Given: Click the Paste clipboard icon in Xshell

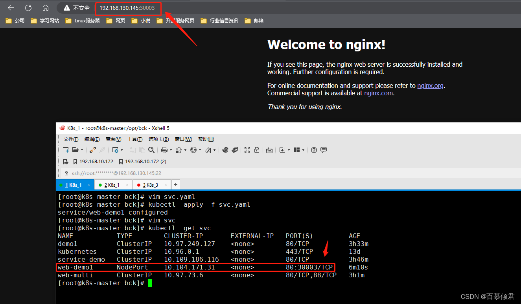Looking at the screenshot, I should click(x=142, y=150).
